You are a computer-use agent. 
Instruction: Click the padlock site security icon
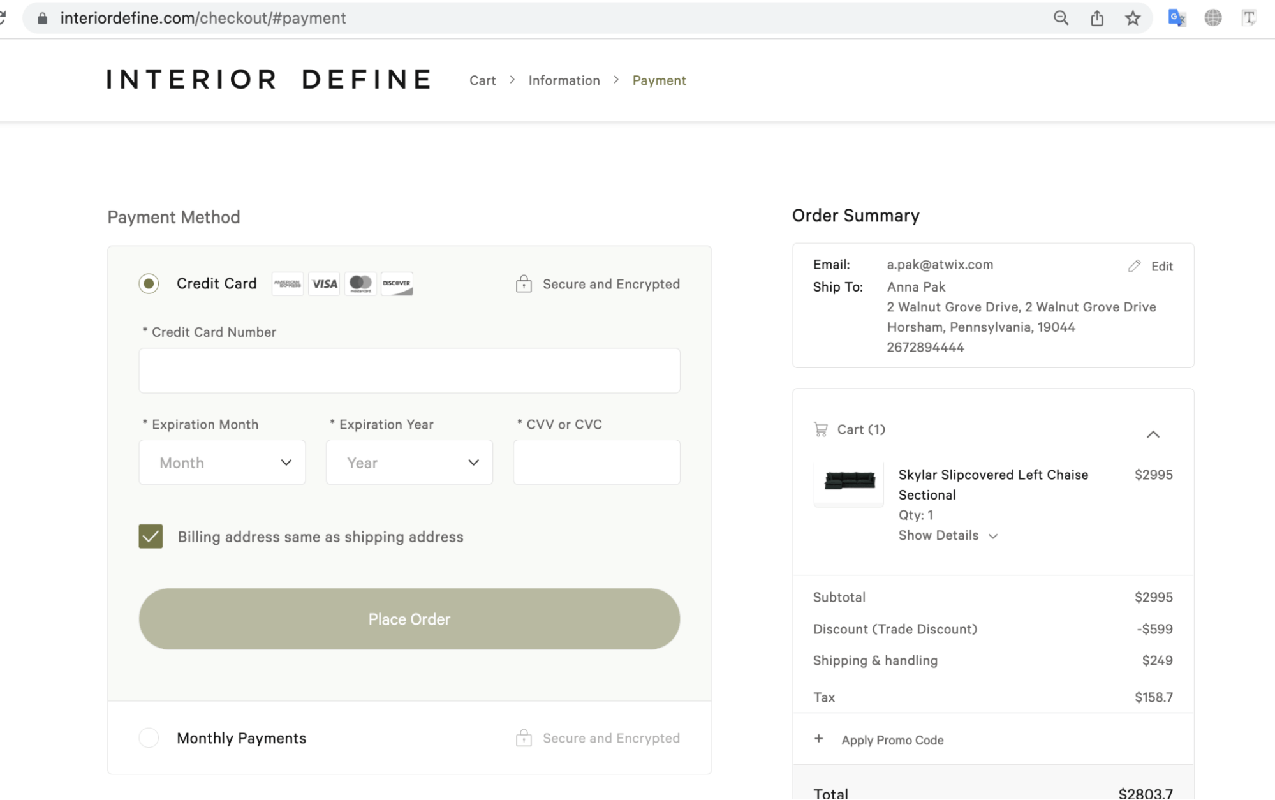[42, 19]
